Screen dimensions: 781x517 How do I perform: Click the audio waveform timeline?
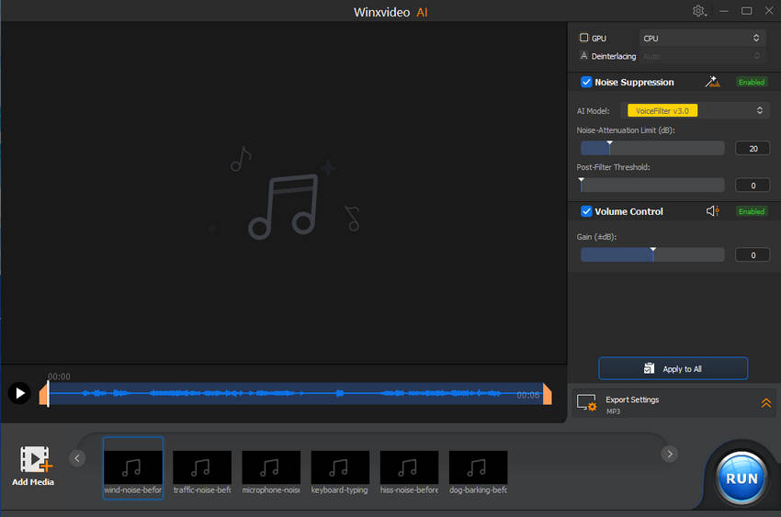pyautogui.click(x=295, y=394)
